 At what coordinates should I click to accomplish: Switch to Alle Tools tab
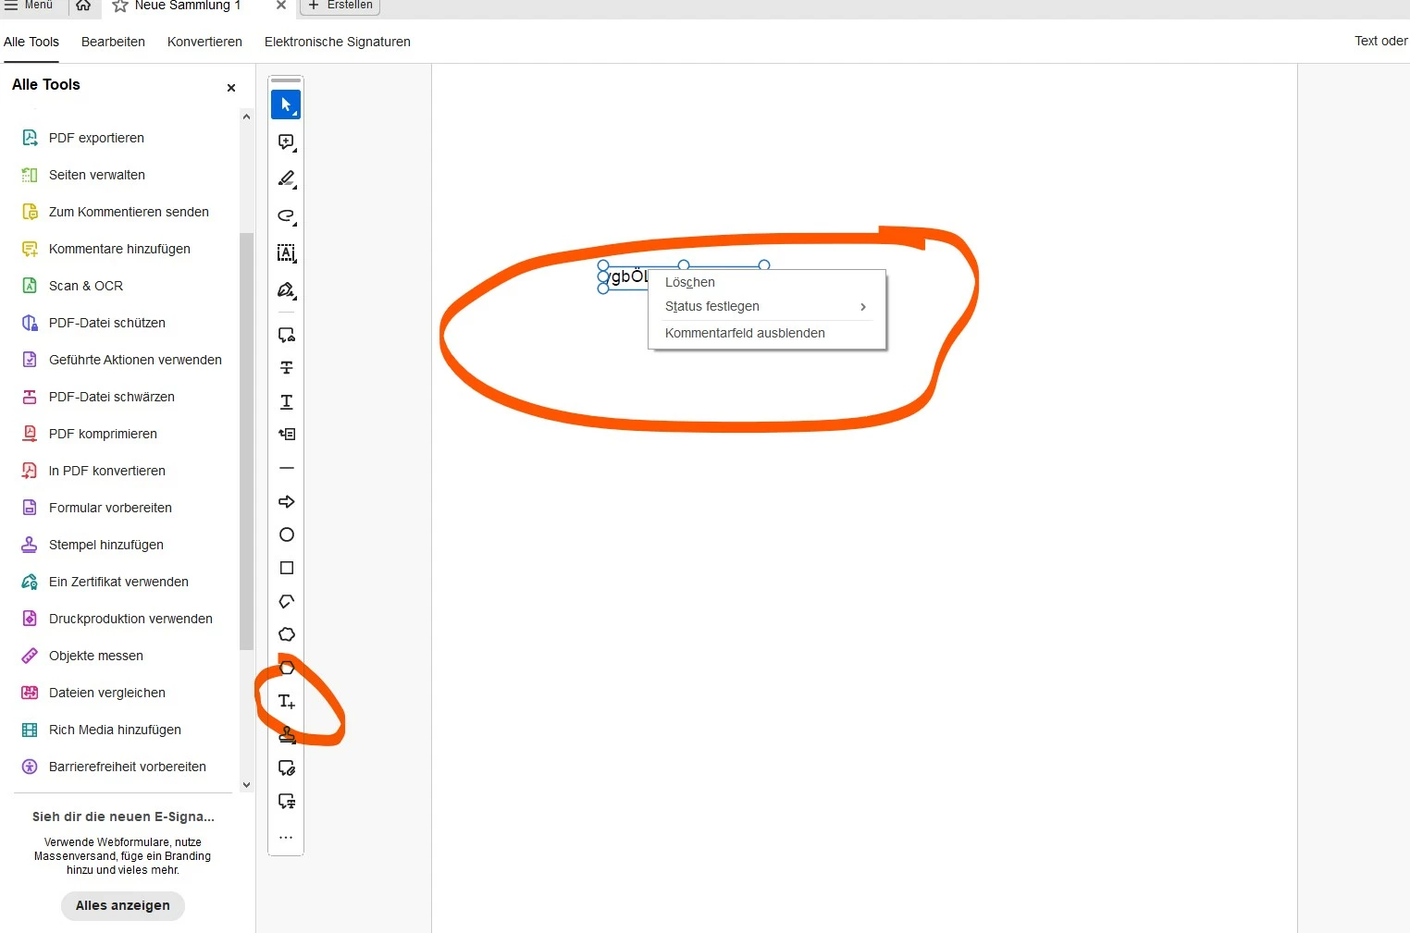click(x=31, y=42)
